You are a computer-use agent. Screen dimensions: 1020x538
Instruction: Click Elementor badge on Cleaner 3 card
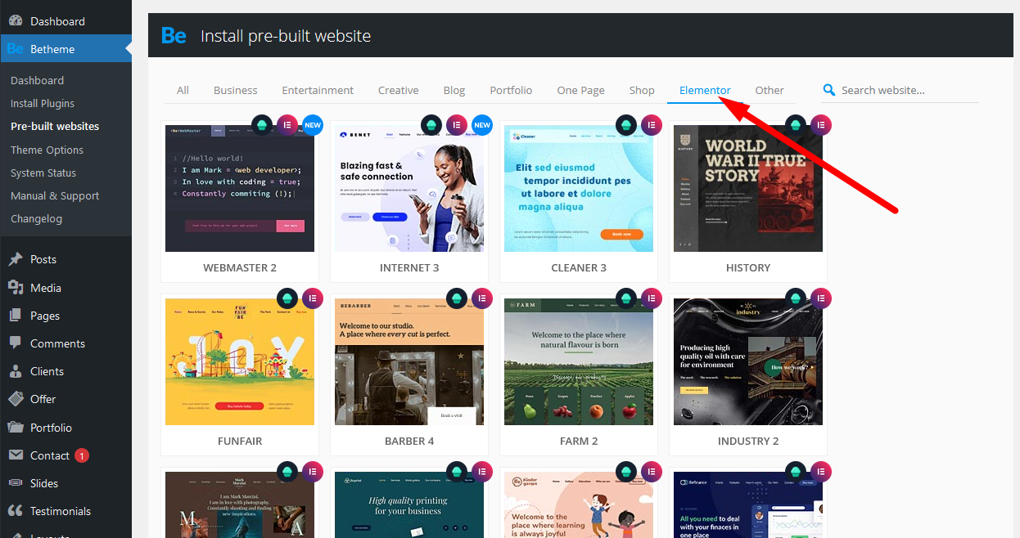coord(652,125)
